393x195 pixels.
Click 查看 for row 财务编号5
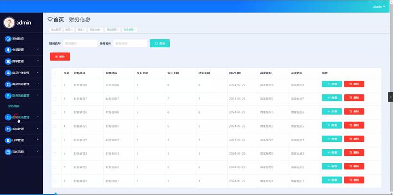[332, 125]
